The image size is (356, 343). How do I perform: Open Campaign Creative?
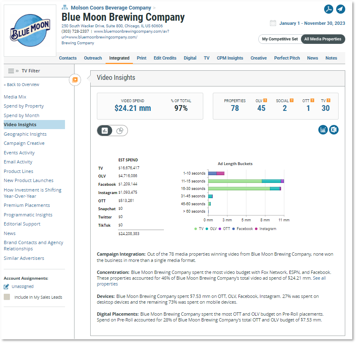tap(24, 143)
